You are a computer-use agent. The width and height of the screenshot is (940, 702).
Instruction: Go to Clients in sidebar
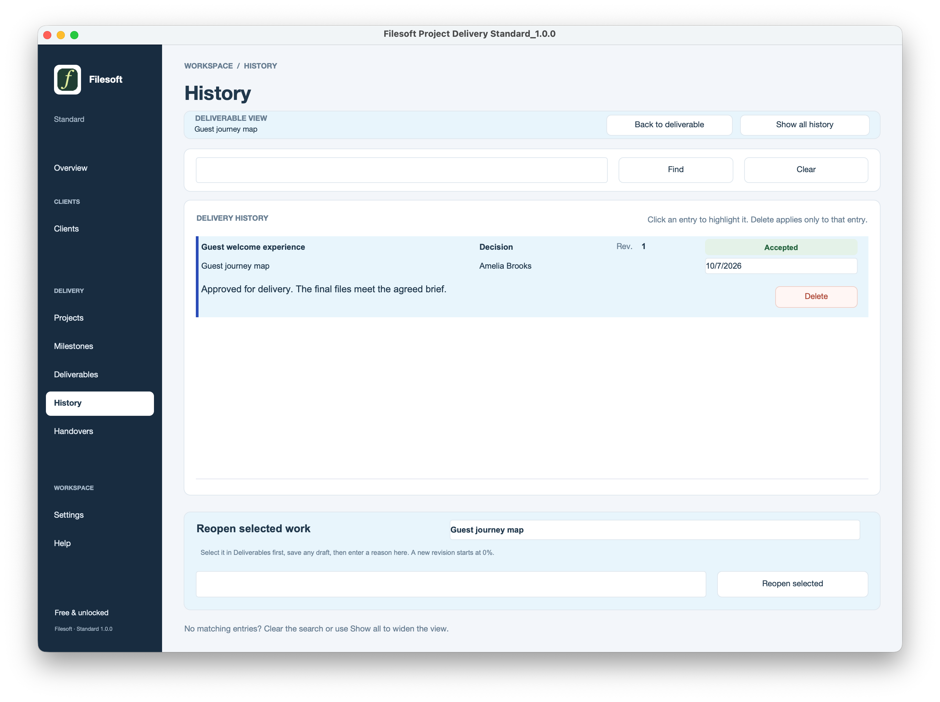click(x=66, y=228)
